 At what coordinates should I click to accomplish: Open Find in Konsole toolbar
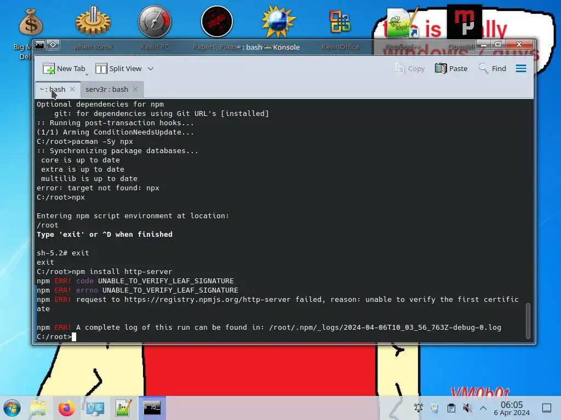point(493,68)
